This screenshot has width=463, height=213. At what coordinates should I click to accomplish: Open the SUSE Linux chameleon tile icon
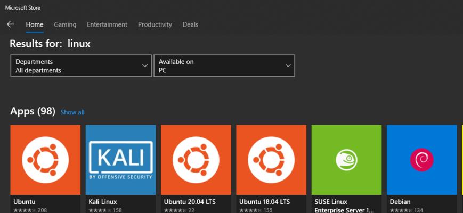[346, 160]
